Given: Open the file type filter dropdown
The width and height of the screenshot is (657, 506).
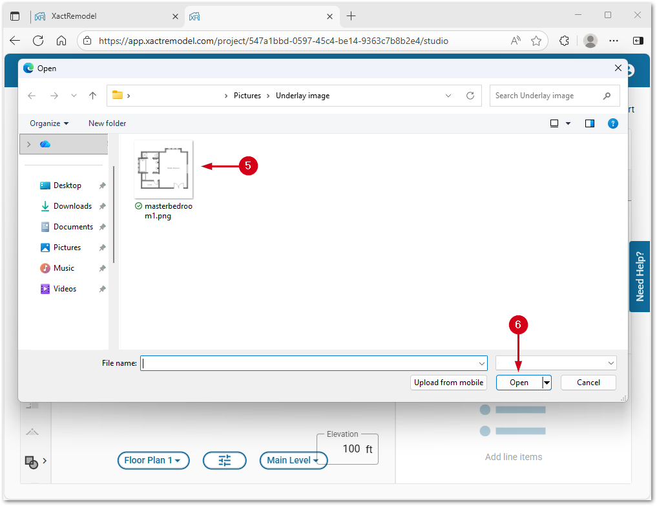Looking at the screenshot, I should (x=556, y=363).
